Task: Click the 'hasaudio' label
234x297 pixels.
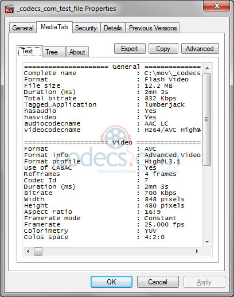Action: point(40,111)
